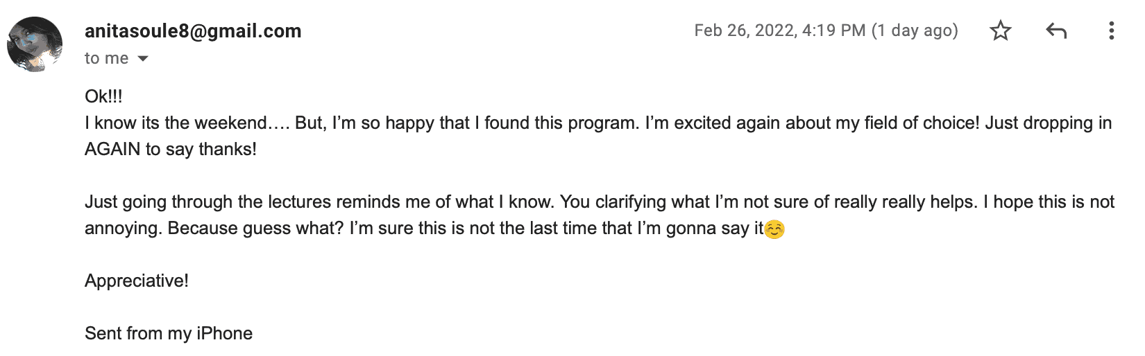This screenshot has width=1145, height=356.
Task: Click the smiling emoji ending the message
Action: [x=774, y=229]
